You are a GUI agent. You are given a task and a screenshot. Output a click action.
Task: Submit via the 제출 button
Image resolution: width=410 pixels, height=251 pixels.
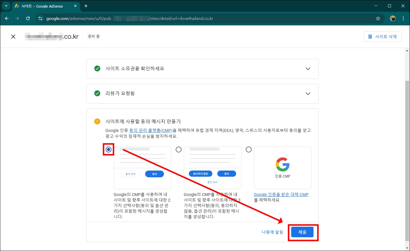[302, 232]
